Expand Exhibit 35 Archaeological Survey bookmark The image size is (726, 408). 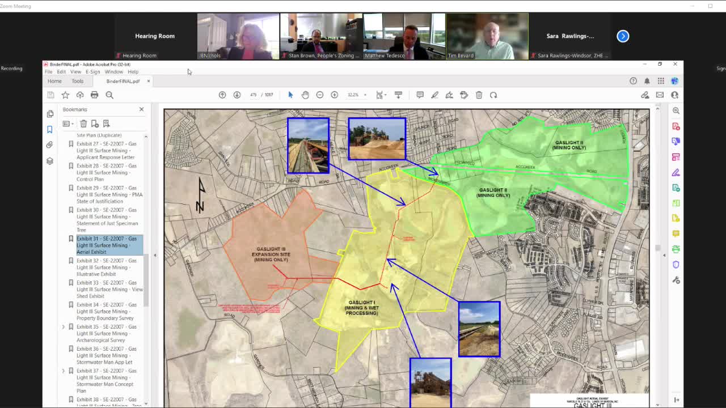(64, 327)
